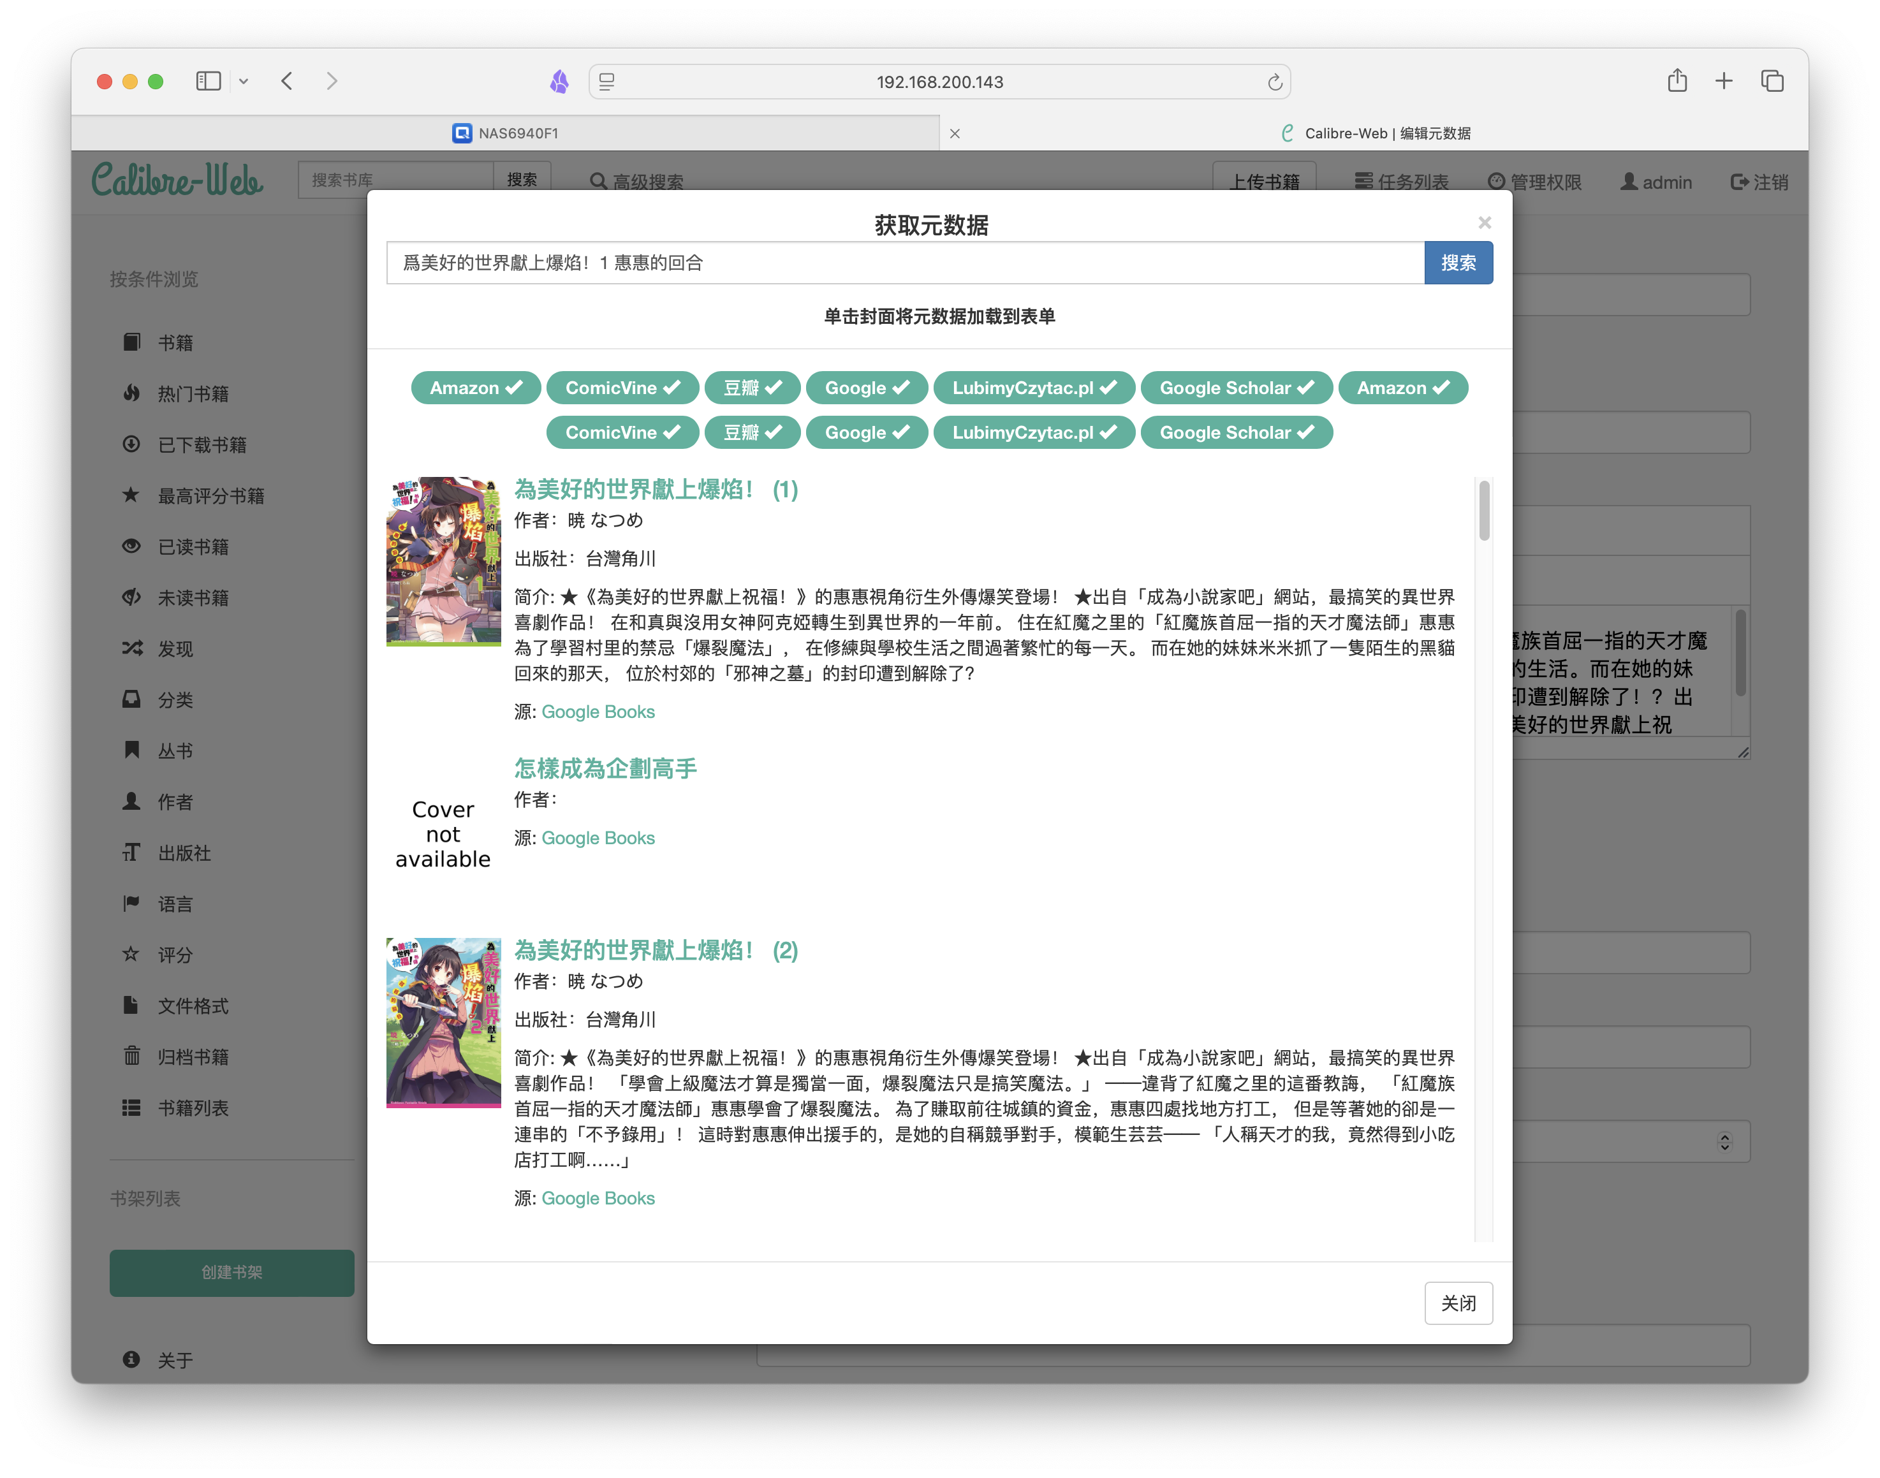Click the 创建书架 create shelf button

click(x=232, y=1272)
